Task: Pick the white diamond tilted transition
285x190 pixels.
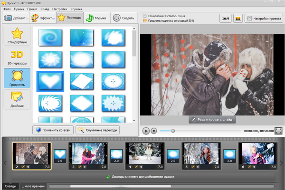Action: pyautogui.click(x=82, y=81)
